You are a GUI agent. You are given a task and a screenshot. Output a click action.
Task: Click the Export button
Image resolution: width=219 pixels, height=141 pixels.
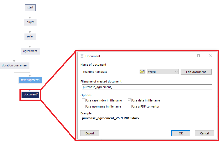pos(90,133)
